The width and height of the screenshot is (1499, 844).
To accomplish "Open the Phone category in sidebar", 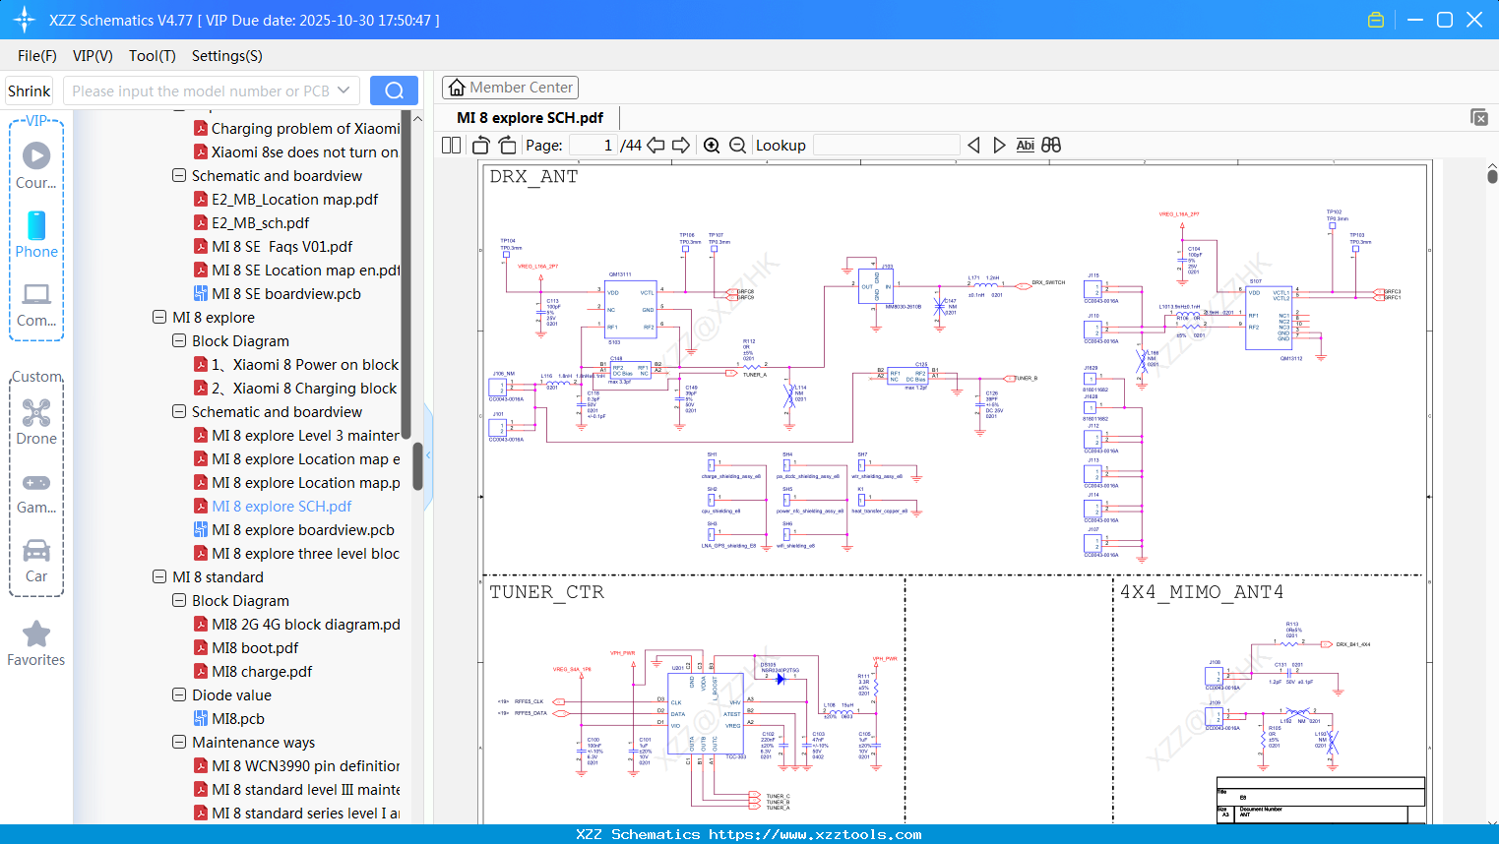I will 36,234.
